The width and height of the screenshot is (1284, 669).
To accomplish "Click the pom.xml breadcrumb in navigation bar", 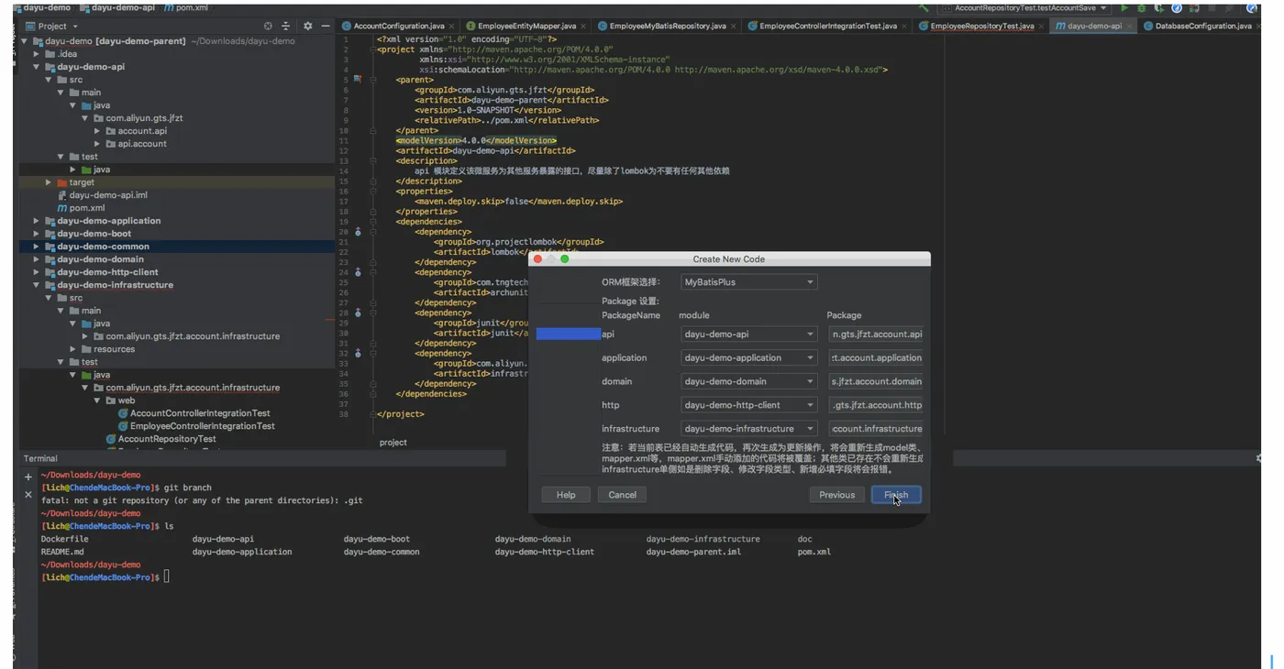I will pyautogui.click(x=186, y=7).
